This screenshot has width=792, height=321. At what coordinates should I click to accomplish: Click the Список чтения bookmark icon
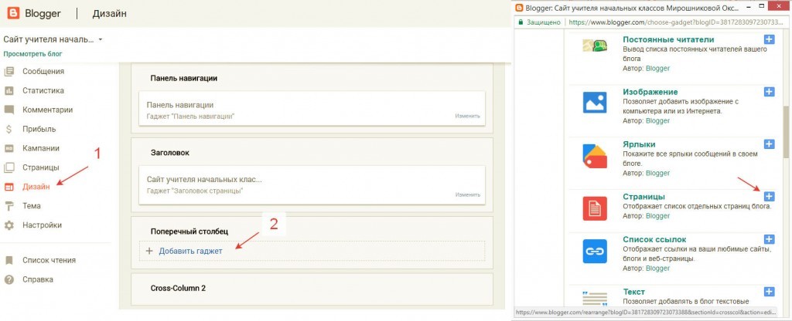click(x=9, y=261)
